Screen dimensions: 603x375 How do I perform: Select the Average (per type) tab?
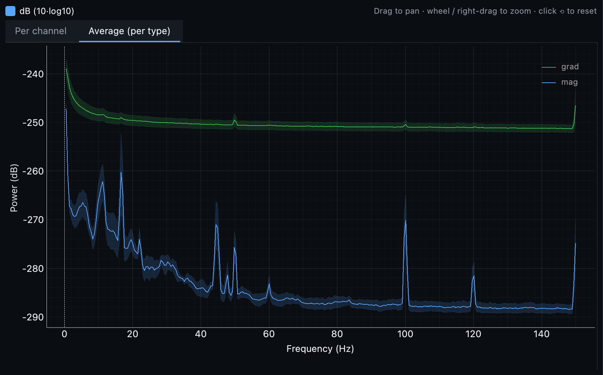point(130,31)
